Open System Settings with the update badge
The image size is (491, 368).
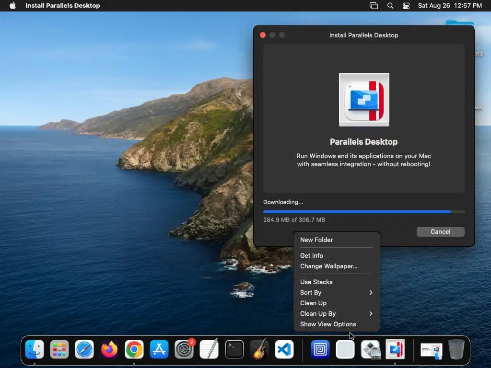tap(184, 349)
